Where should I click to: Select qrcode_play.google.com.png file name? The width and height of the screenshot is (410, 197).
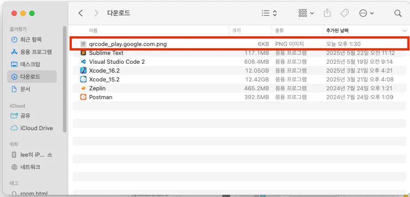pyautogui.click(x=128, y=44)
